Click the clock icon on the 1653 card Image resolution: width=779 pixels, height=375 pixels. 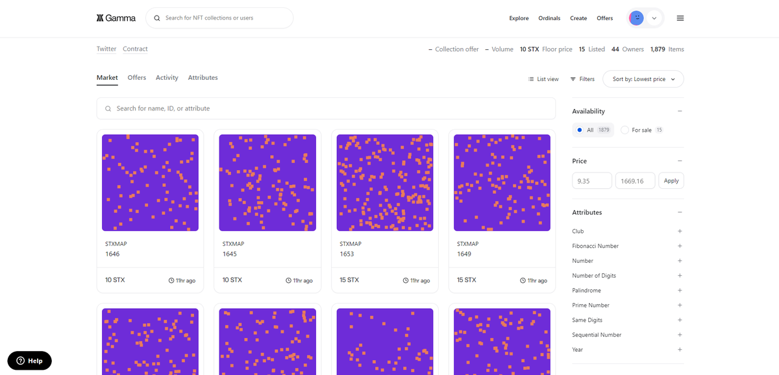(406, 281)
